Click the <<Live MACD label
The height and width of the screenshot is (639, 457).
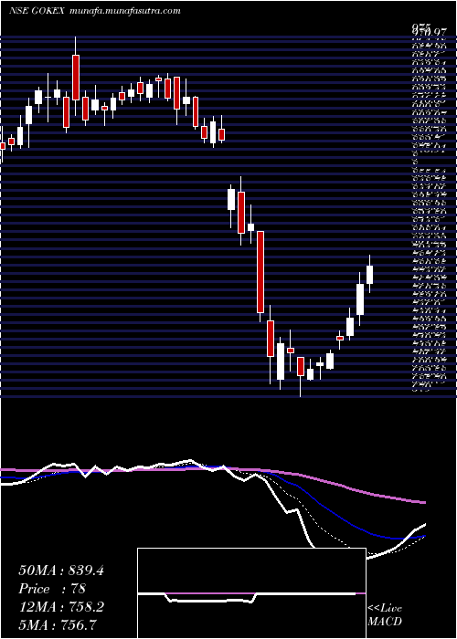click(385, 615)
